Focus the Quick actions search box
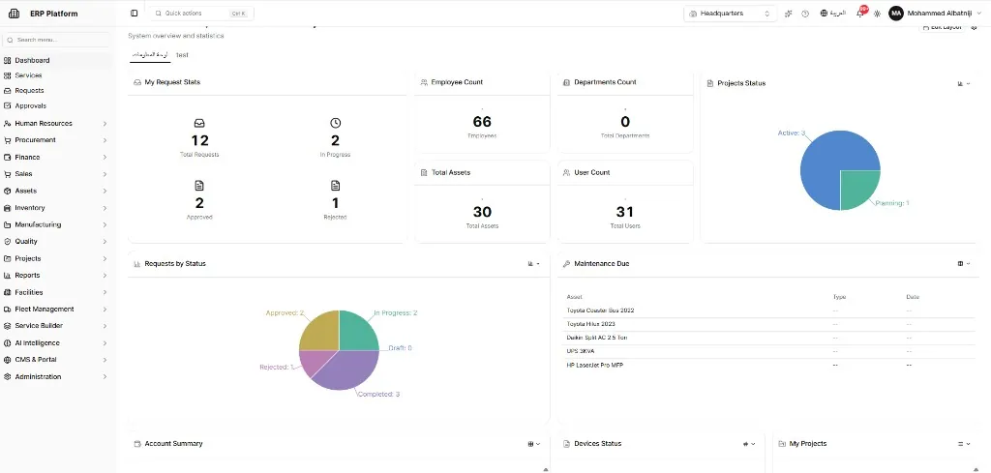Image resolution: width=991 pixels, height=473 pixels. [x=201, y=14]
